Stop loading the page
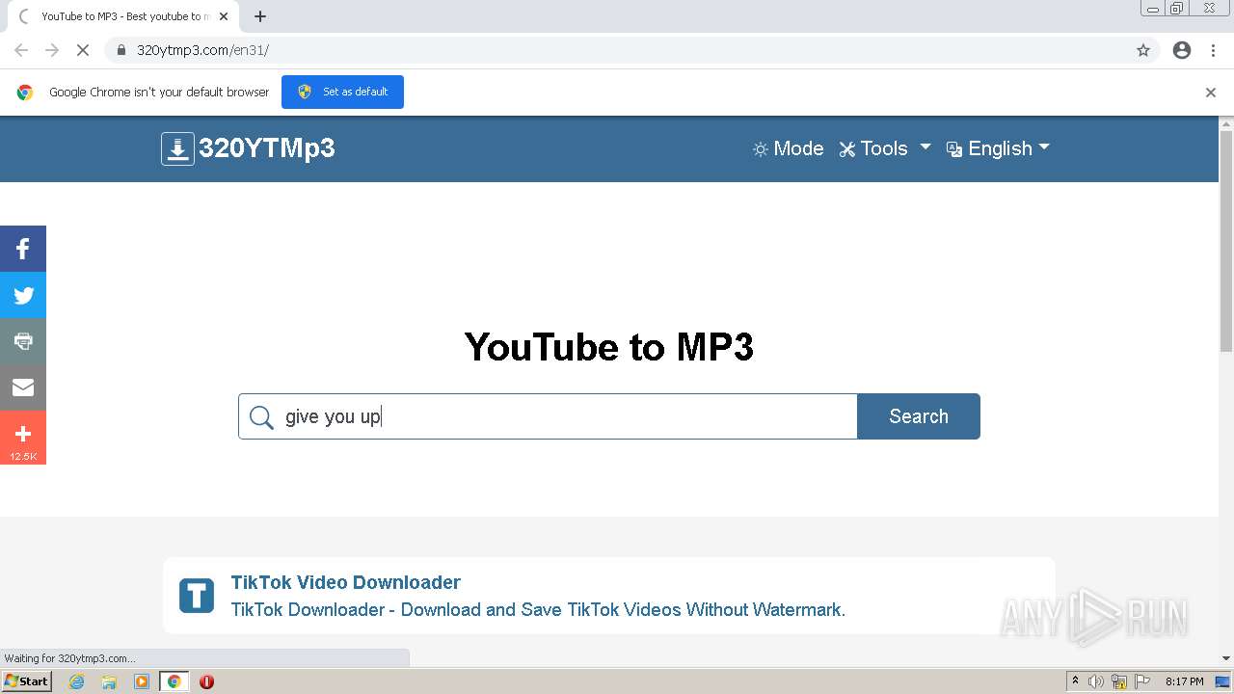1234x694 pixels. click(83, 50)
